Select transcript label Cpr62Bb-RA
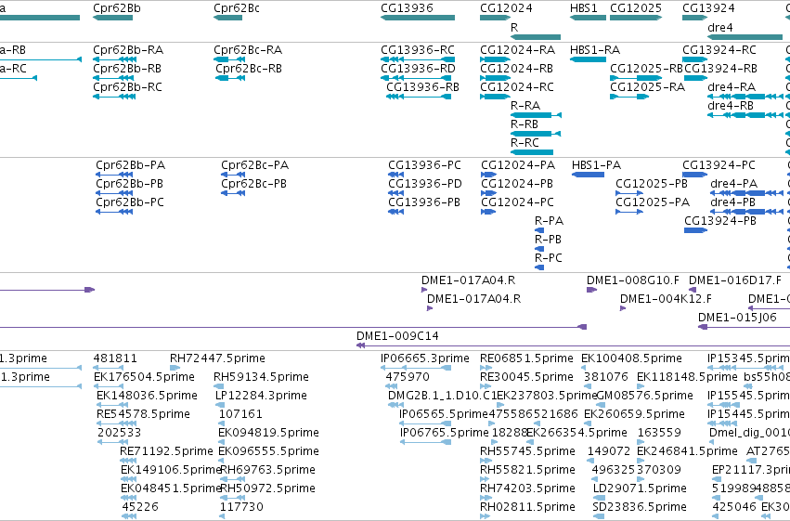 [x=128, y=50]
